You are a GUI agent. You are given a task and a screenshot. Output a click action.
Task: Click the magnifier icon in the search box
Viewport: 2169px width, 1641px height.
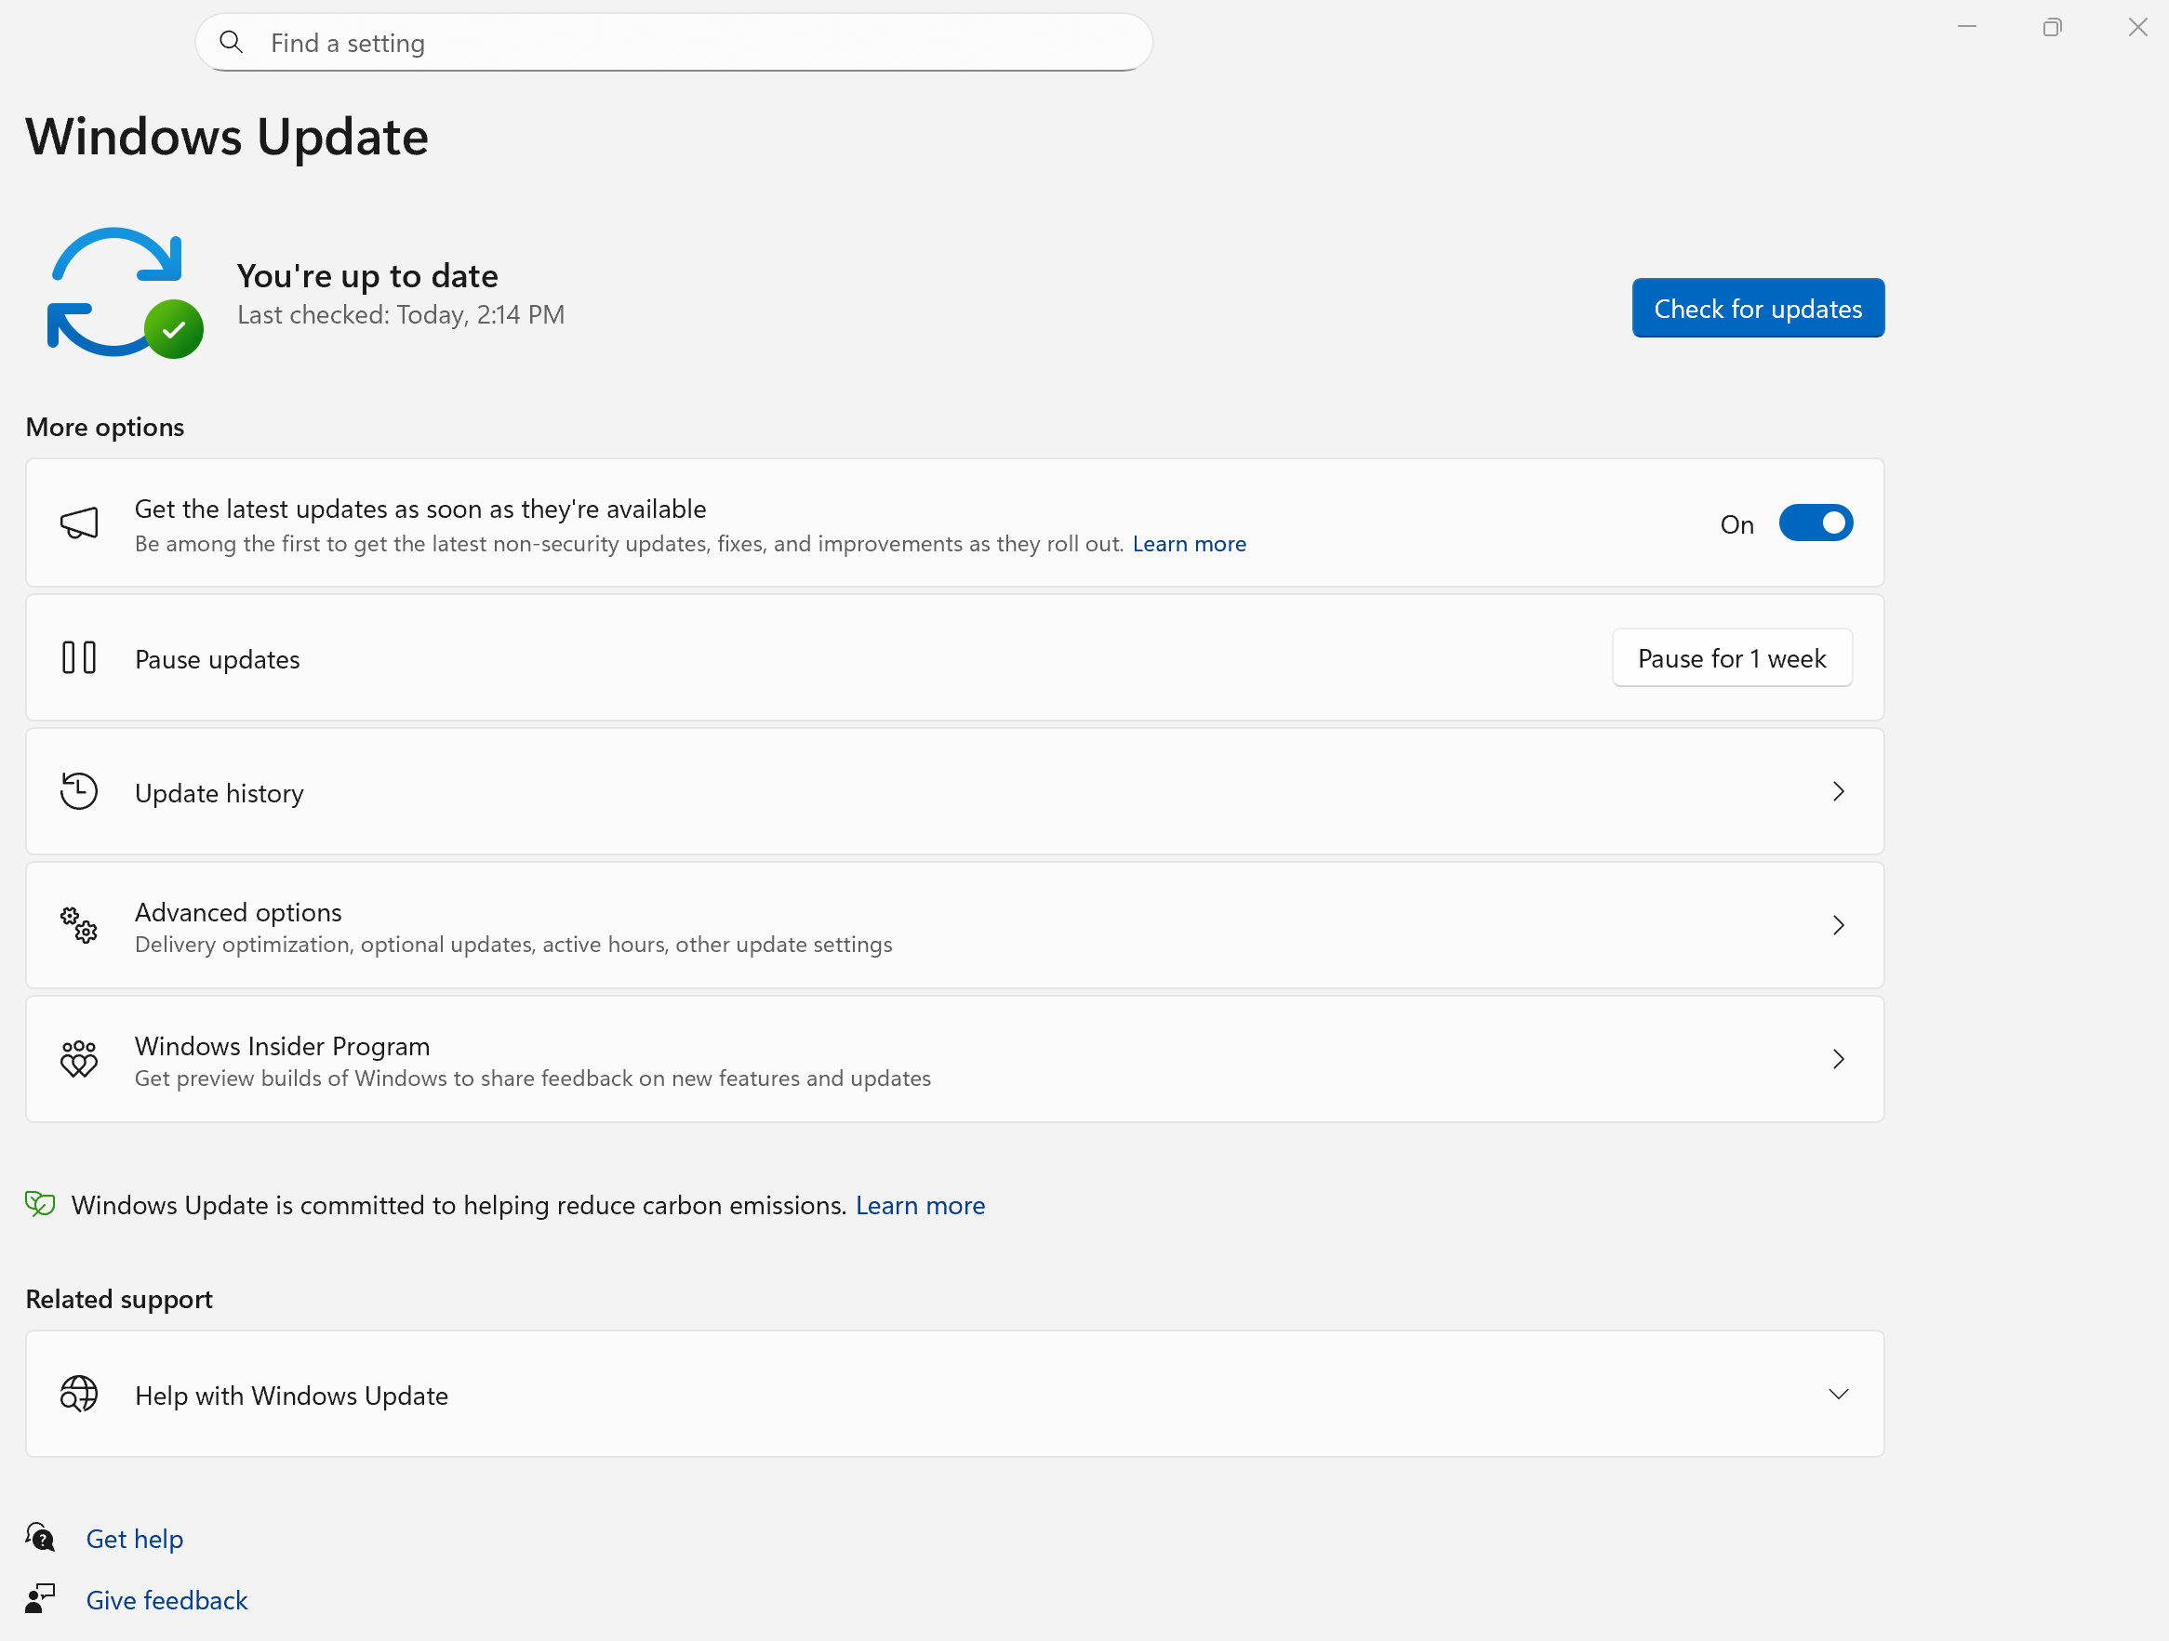pyautogui.click(x=232, y=42)
